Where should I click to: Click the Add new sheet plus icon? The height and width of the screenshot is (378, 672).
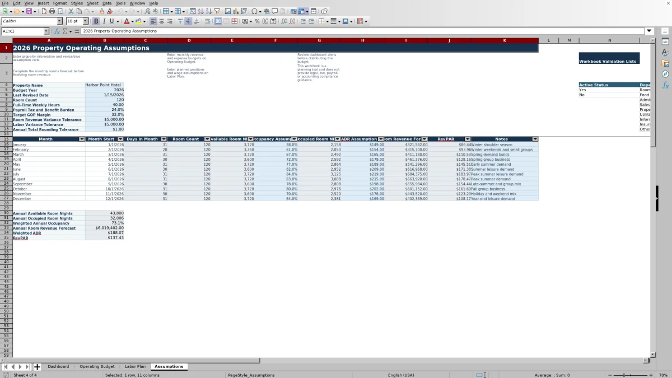(x=37, y=367)
